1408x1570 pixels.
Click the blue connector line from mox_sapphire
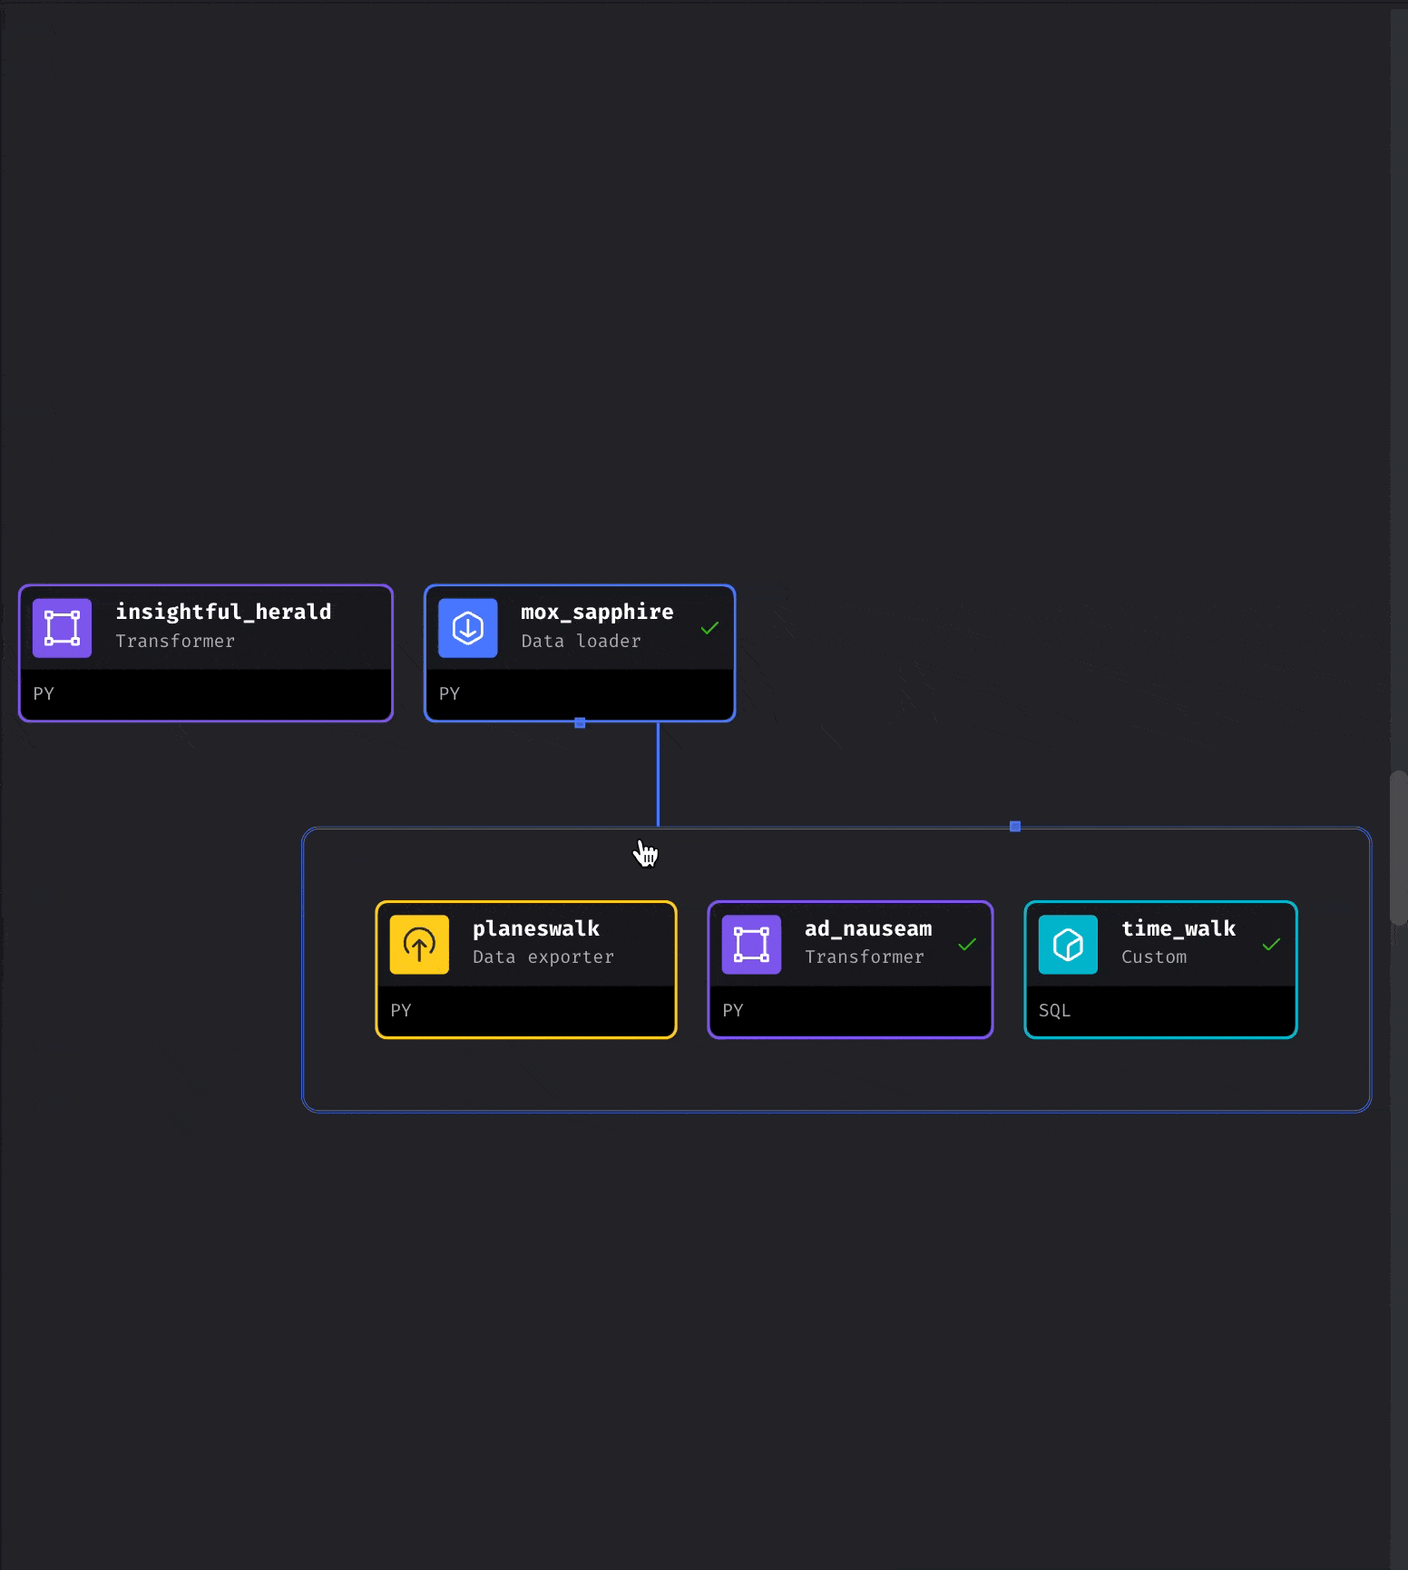(658, 774)
